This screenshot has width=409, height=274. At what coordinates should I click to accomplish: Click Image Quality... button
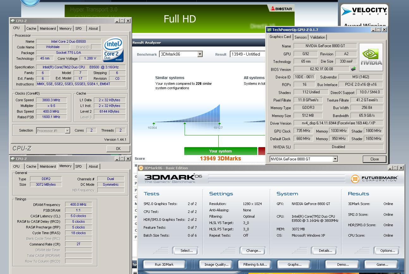coord(217,265)
